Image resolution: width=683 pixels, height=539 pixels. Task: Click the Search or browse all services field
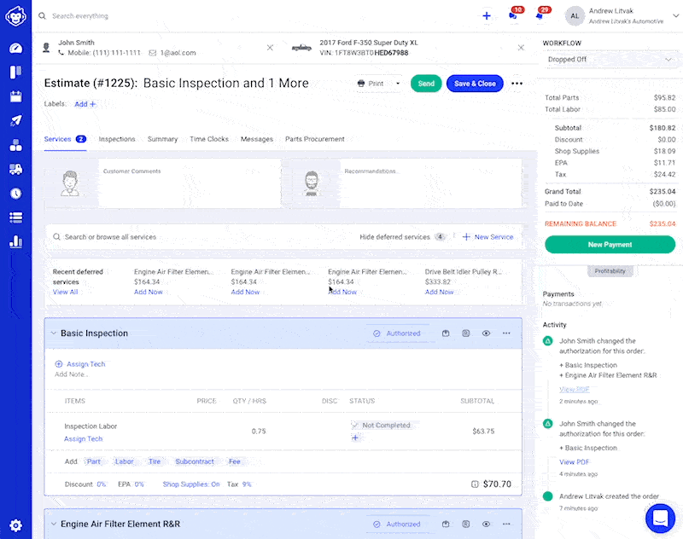(196, 237)
